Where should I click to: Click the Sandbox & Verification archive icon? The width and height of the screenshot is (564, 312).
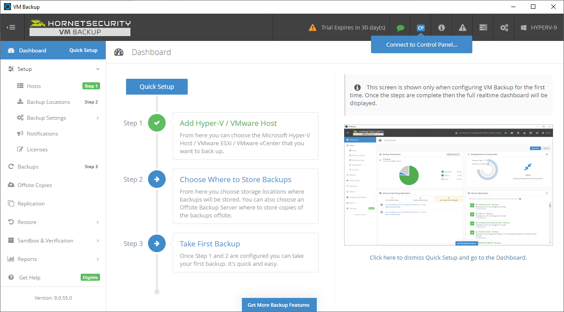11,240
